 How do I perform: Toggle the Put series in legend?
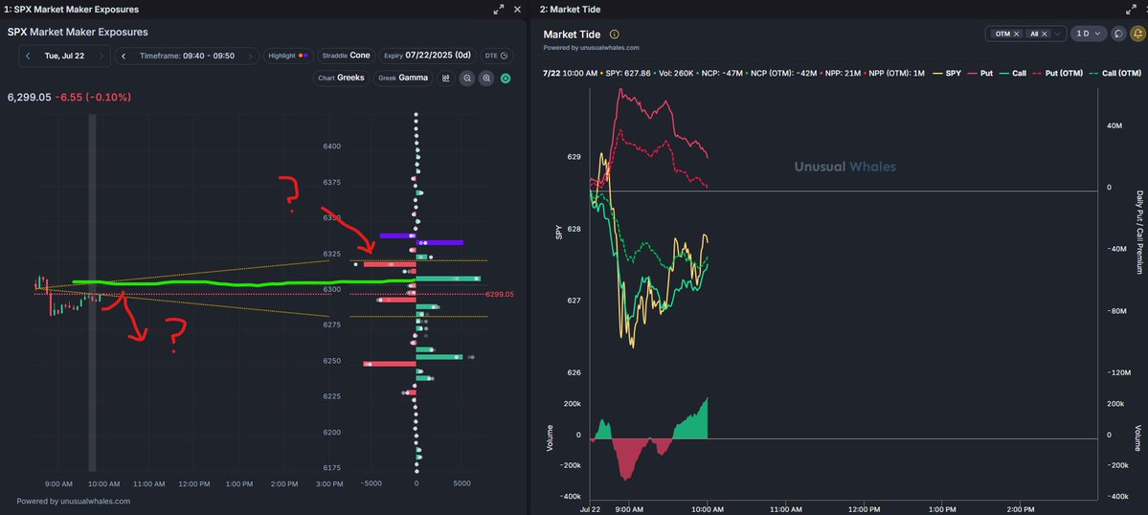tap(979, 73)
